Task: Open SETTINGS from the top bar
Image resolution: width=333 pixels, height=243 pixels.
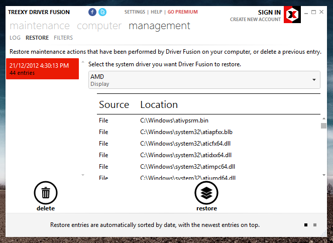Action: 135,12
